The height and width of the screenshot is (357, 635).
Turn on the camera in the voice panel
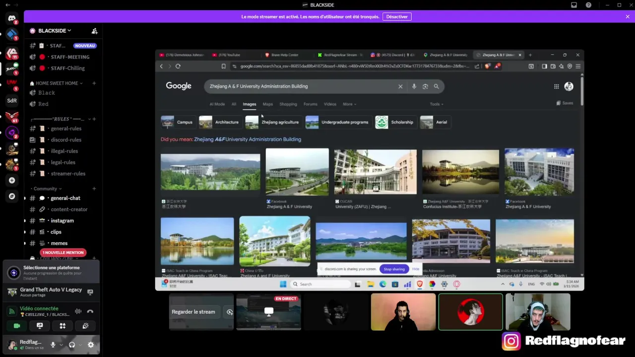click(x=17, y=326)
